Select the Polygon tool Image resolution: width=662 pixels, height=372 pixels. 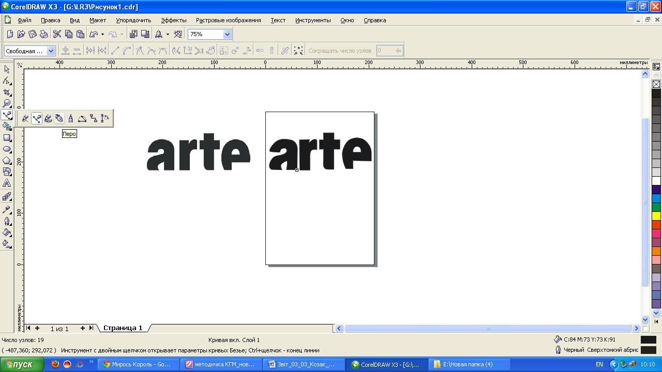[7, 161]
